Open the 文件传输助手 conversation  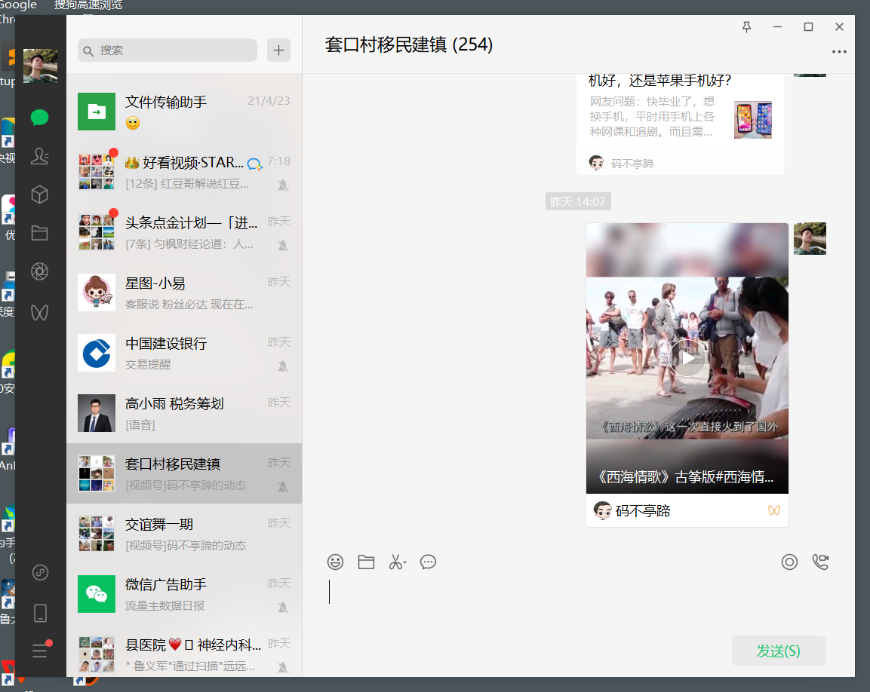click(184, 111)
